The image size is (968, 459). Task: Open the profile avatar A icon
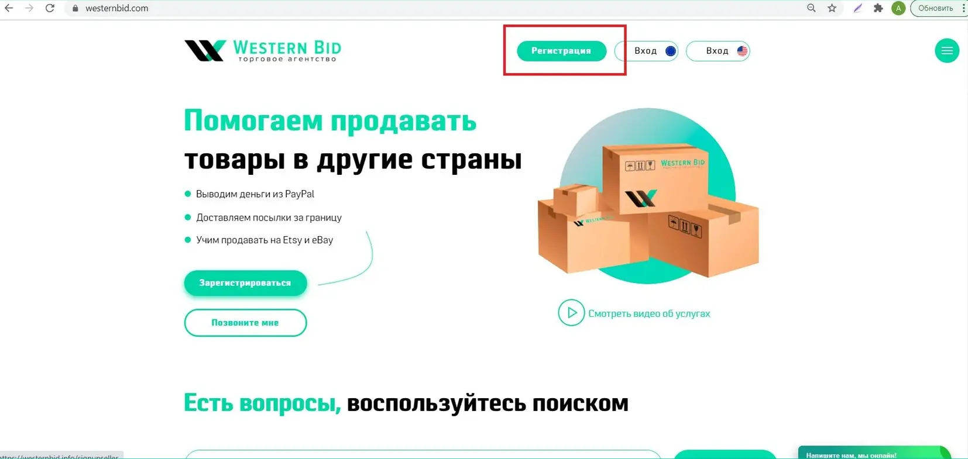pos(898,8)
